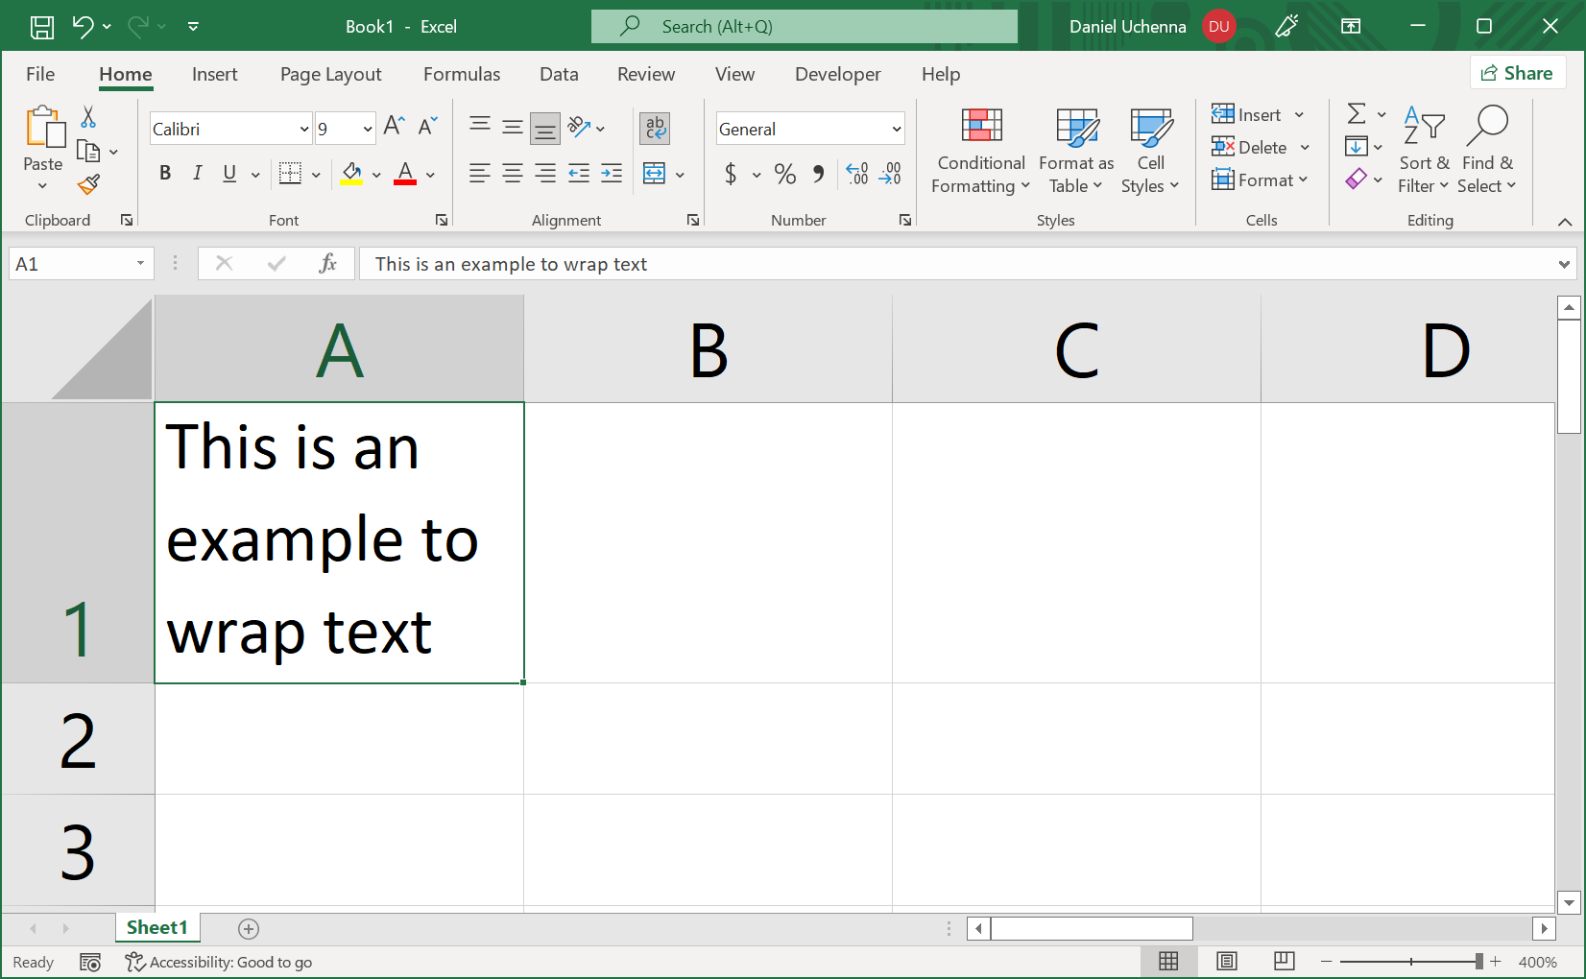Toggle center alignment for cell A1
Screen dimensions: 1586x979
click(x=512, y=174)
